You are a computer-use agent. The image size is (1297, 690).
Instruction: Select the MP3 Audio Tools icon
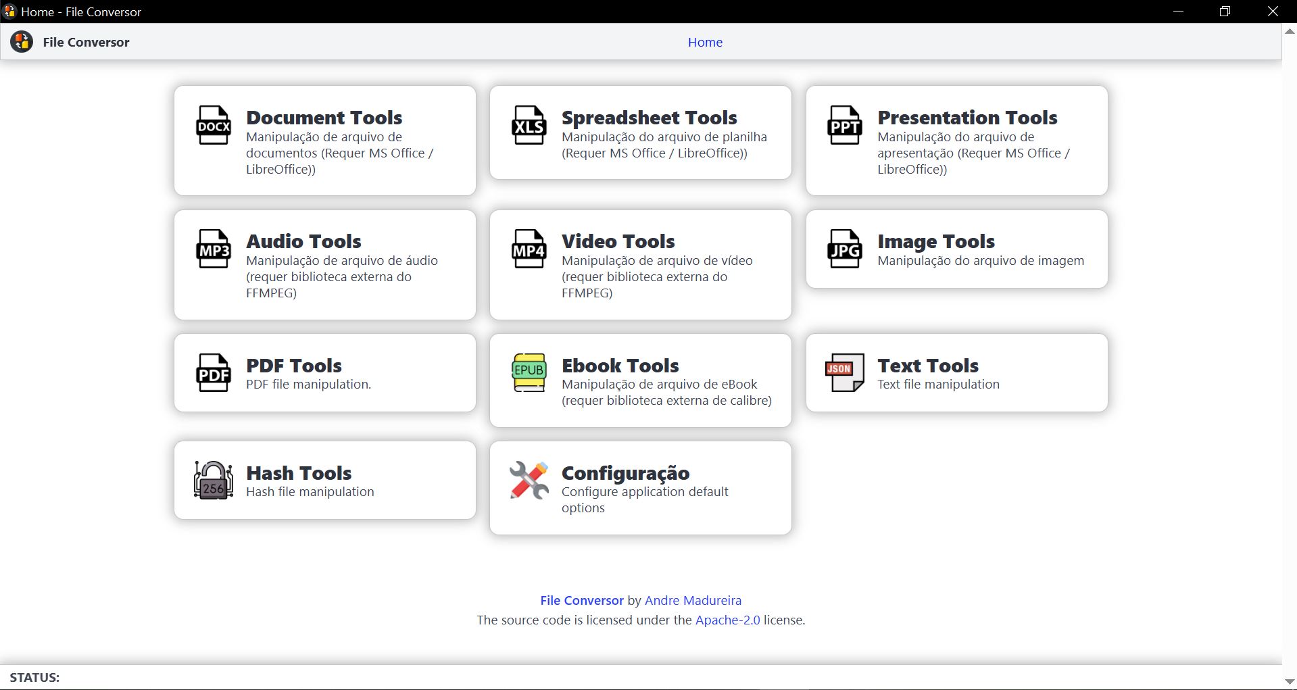coord(213,249)
